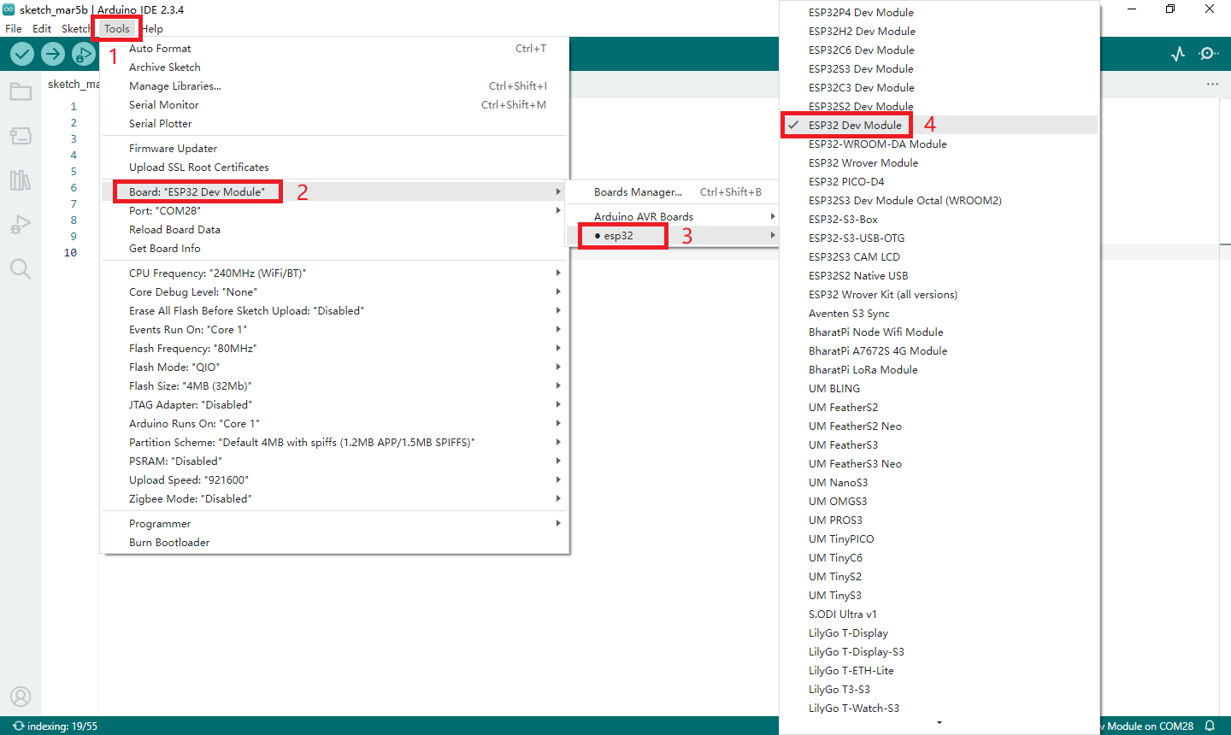Click line number 10 in editor gutter
The width and height of the screenshot is (1231, 735).
[x=70, y=253]
